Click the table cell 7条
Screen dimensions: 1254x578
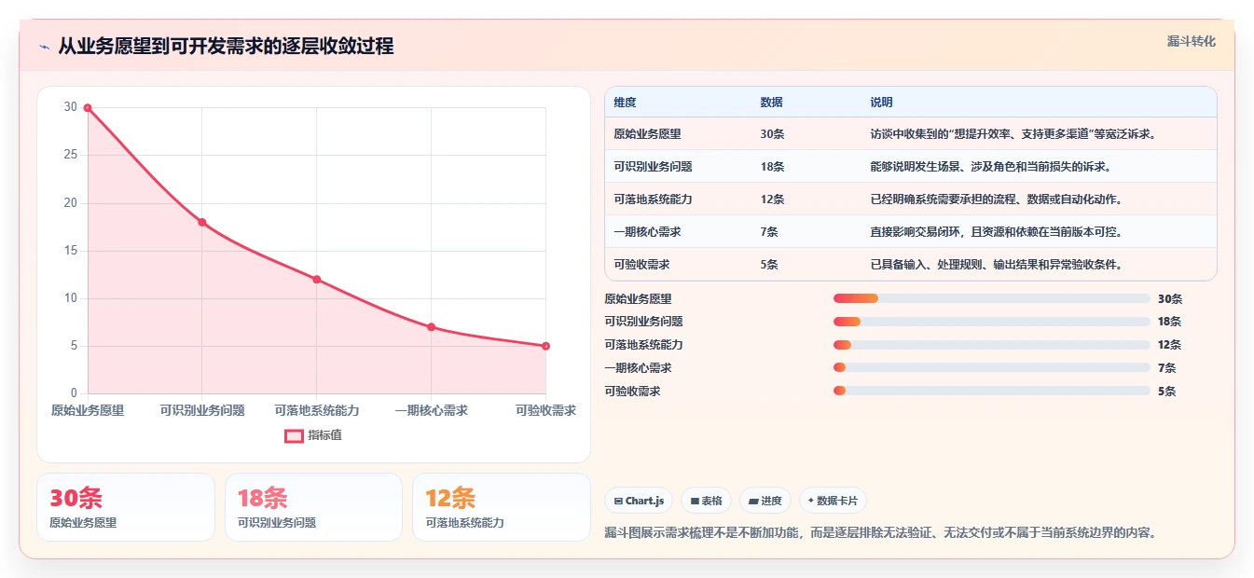[769, 232]
